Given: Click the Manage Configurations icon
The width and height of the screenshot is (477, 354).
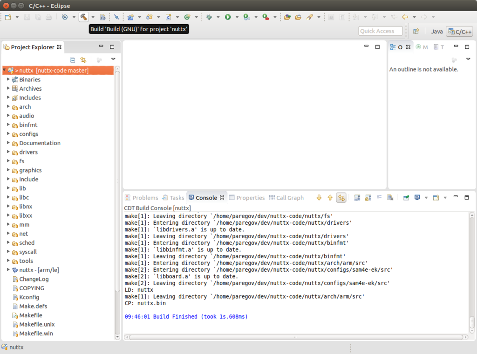Looking at the screenshot, I should tap(65, 17).
